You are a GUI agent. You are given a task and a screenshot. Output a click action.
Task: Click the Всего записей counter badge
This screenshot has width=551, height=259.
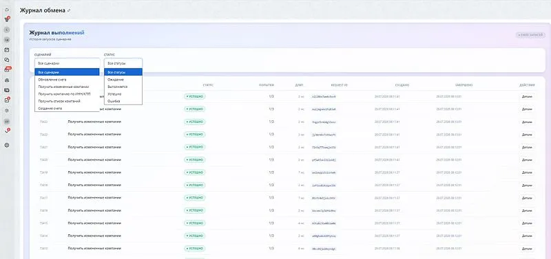point(530,35)
